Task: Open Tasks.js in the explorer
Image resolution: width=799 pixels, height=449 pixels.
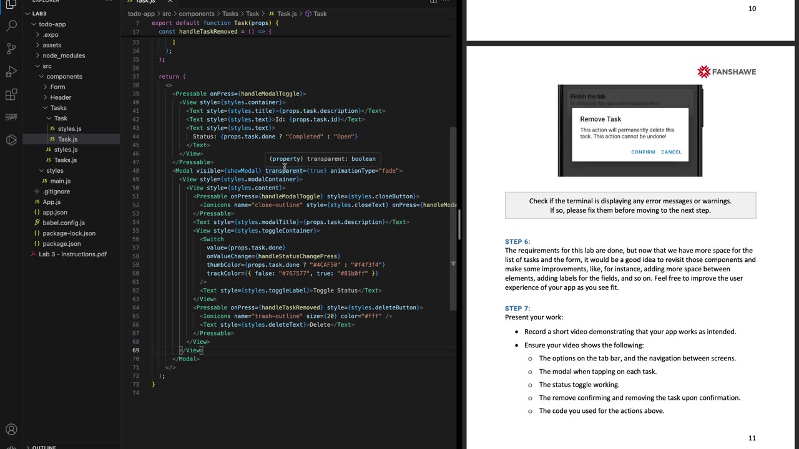Action: tap(66, 160)
